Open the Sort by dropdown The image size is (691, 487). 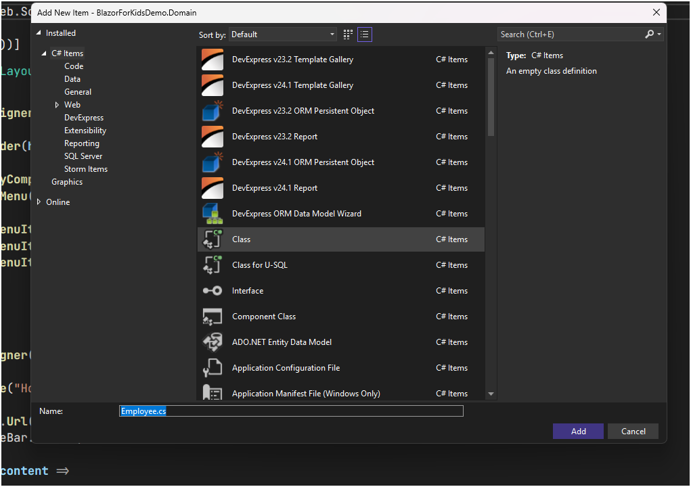pyautogui.click(x=282, y=34)
